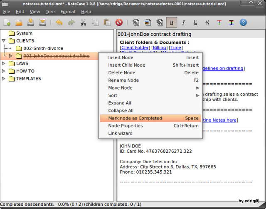Choose Delete Node from context menu

pos(150,73)
